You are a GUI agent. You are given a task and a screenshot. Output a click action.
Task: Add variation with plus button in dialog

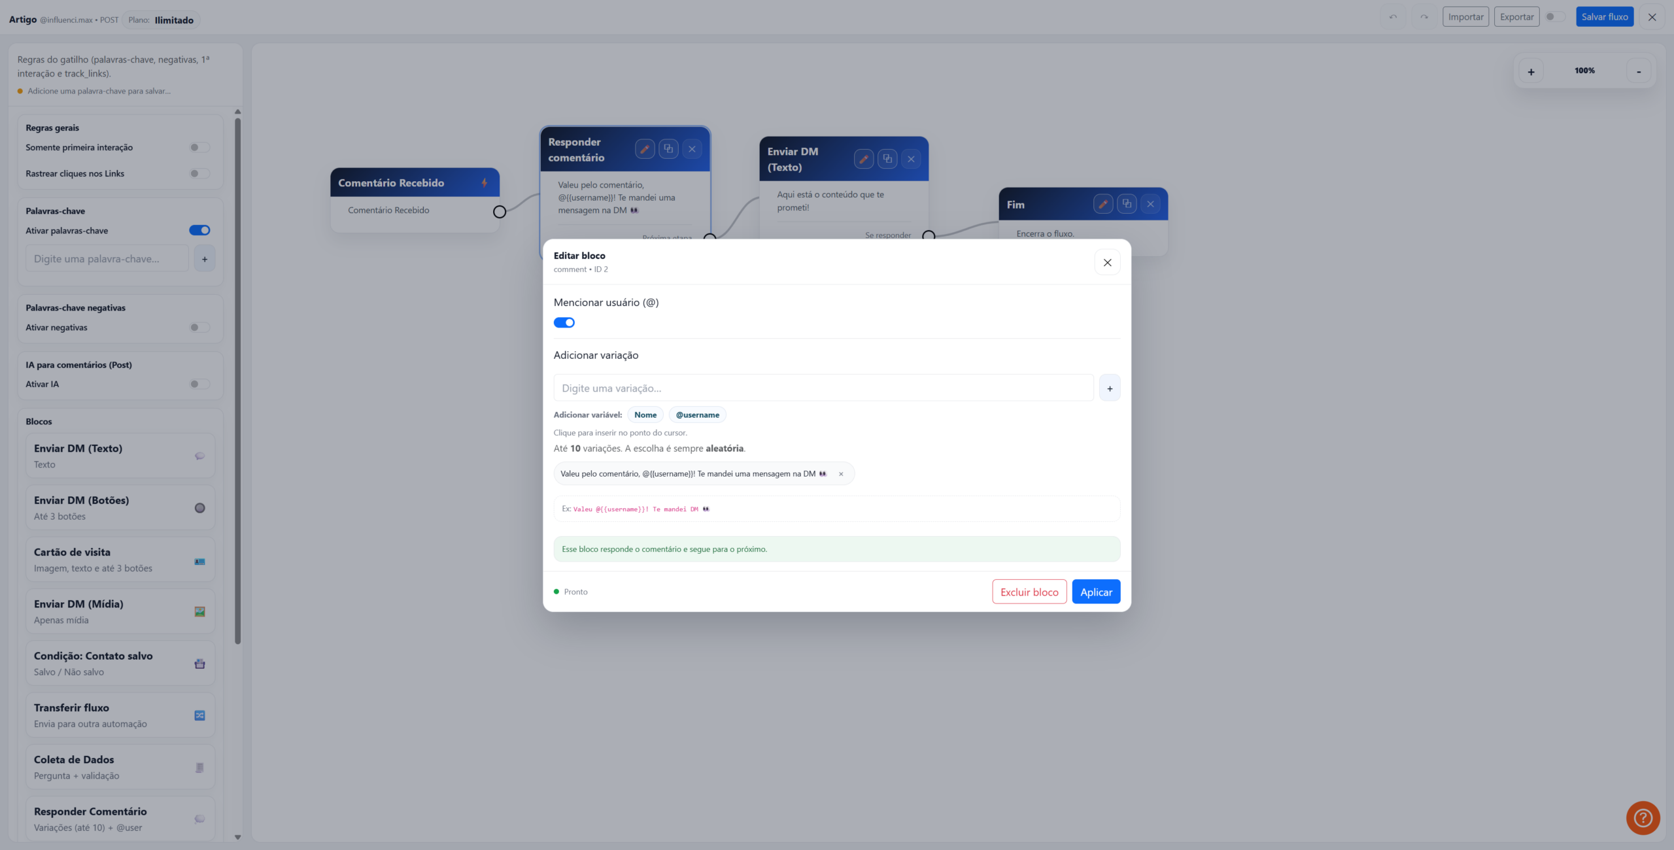click(1110, 388)
